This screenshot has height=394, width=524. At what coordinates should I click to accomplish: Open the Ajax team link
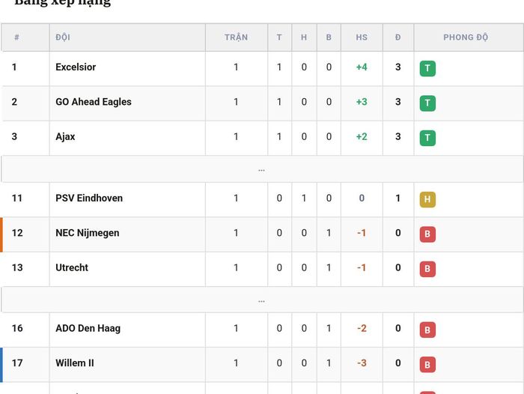[x=65, y=137]
